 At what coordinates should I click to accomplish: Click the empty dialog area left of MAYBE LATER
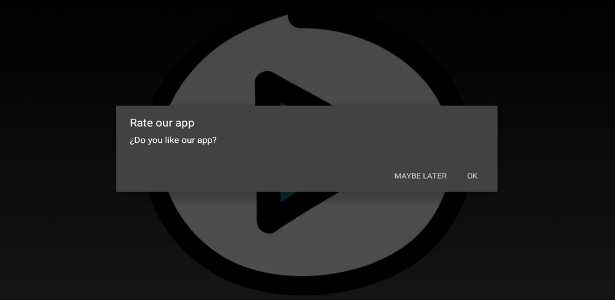coord(252,176)
